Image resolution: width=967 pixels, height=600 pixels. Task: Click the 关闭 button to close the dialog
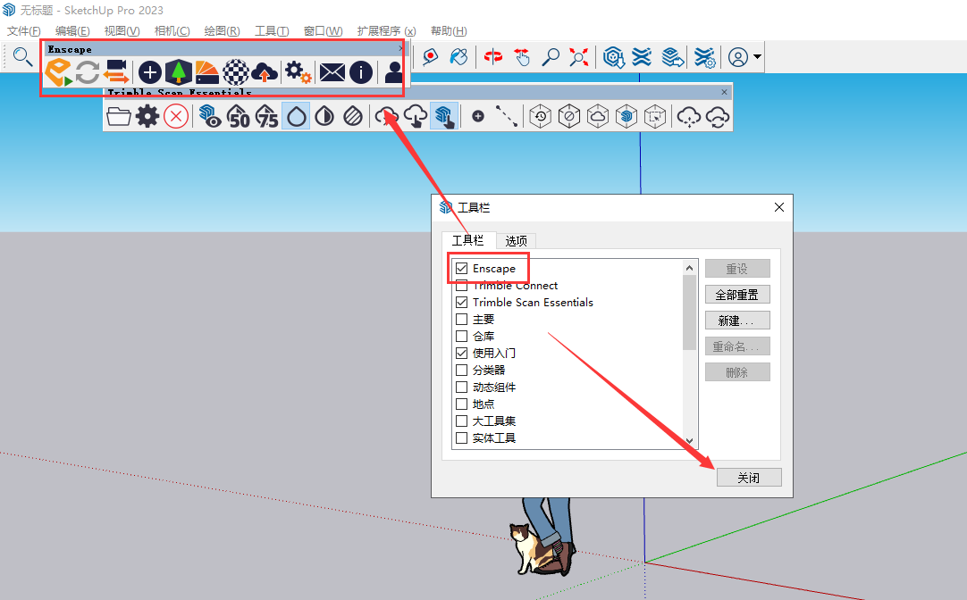coord(749,477)
